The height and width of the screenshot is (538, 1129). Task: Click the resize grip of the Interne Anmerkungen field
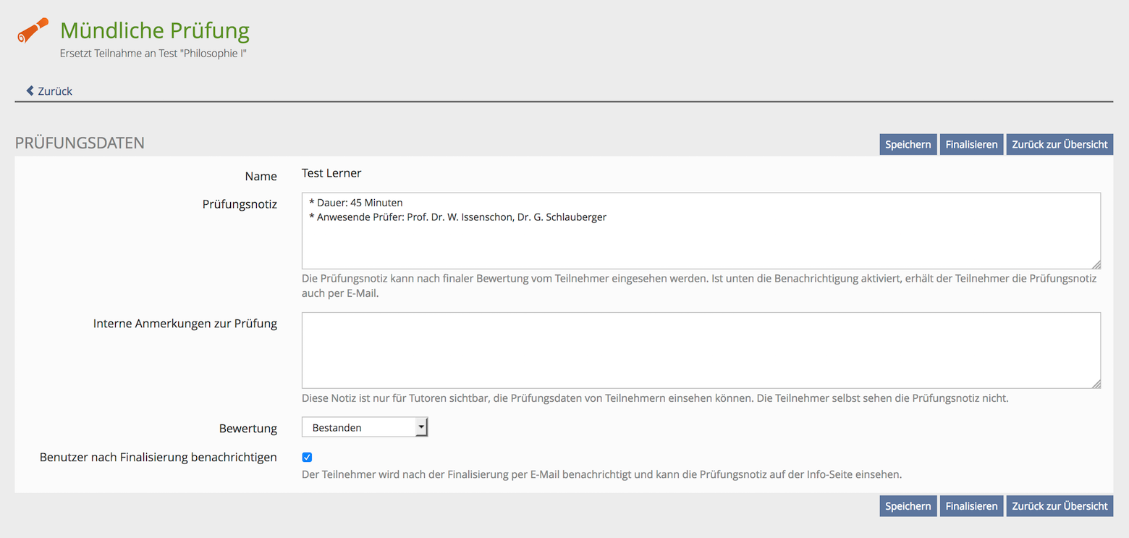point(1096,384)
